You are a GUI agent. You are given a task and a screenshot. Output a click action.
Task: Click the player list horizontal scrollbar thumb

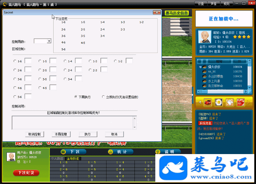point(204,91)
